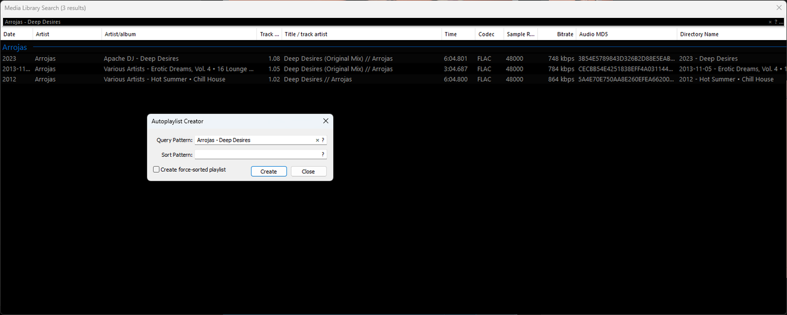Select the Erotic Dreams, Vol. 4 album cell
This screenshot has width=787, height=315.
click(179, 69)
